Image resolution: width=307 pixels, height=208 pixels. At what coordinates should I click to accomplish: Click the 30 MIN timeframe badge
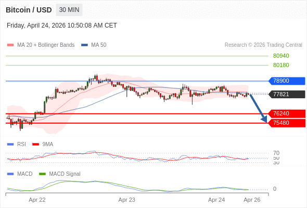coord(69,10)
